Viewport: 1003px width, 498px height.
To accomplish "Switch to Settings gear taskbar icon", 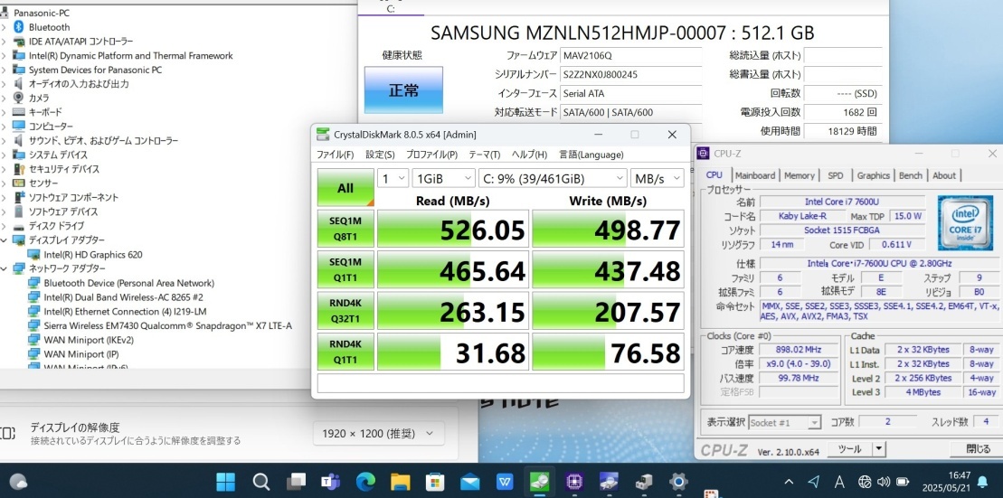I will tap(678, 482).
